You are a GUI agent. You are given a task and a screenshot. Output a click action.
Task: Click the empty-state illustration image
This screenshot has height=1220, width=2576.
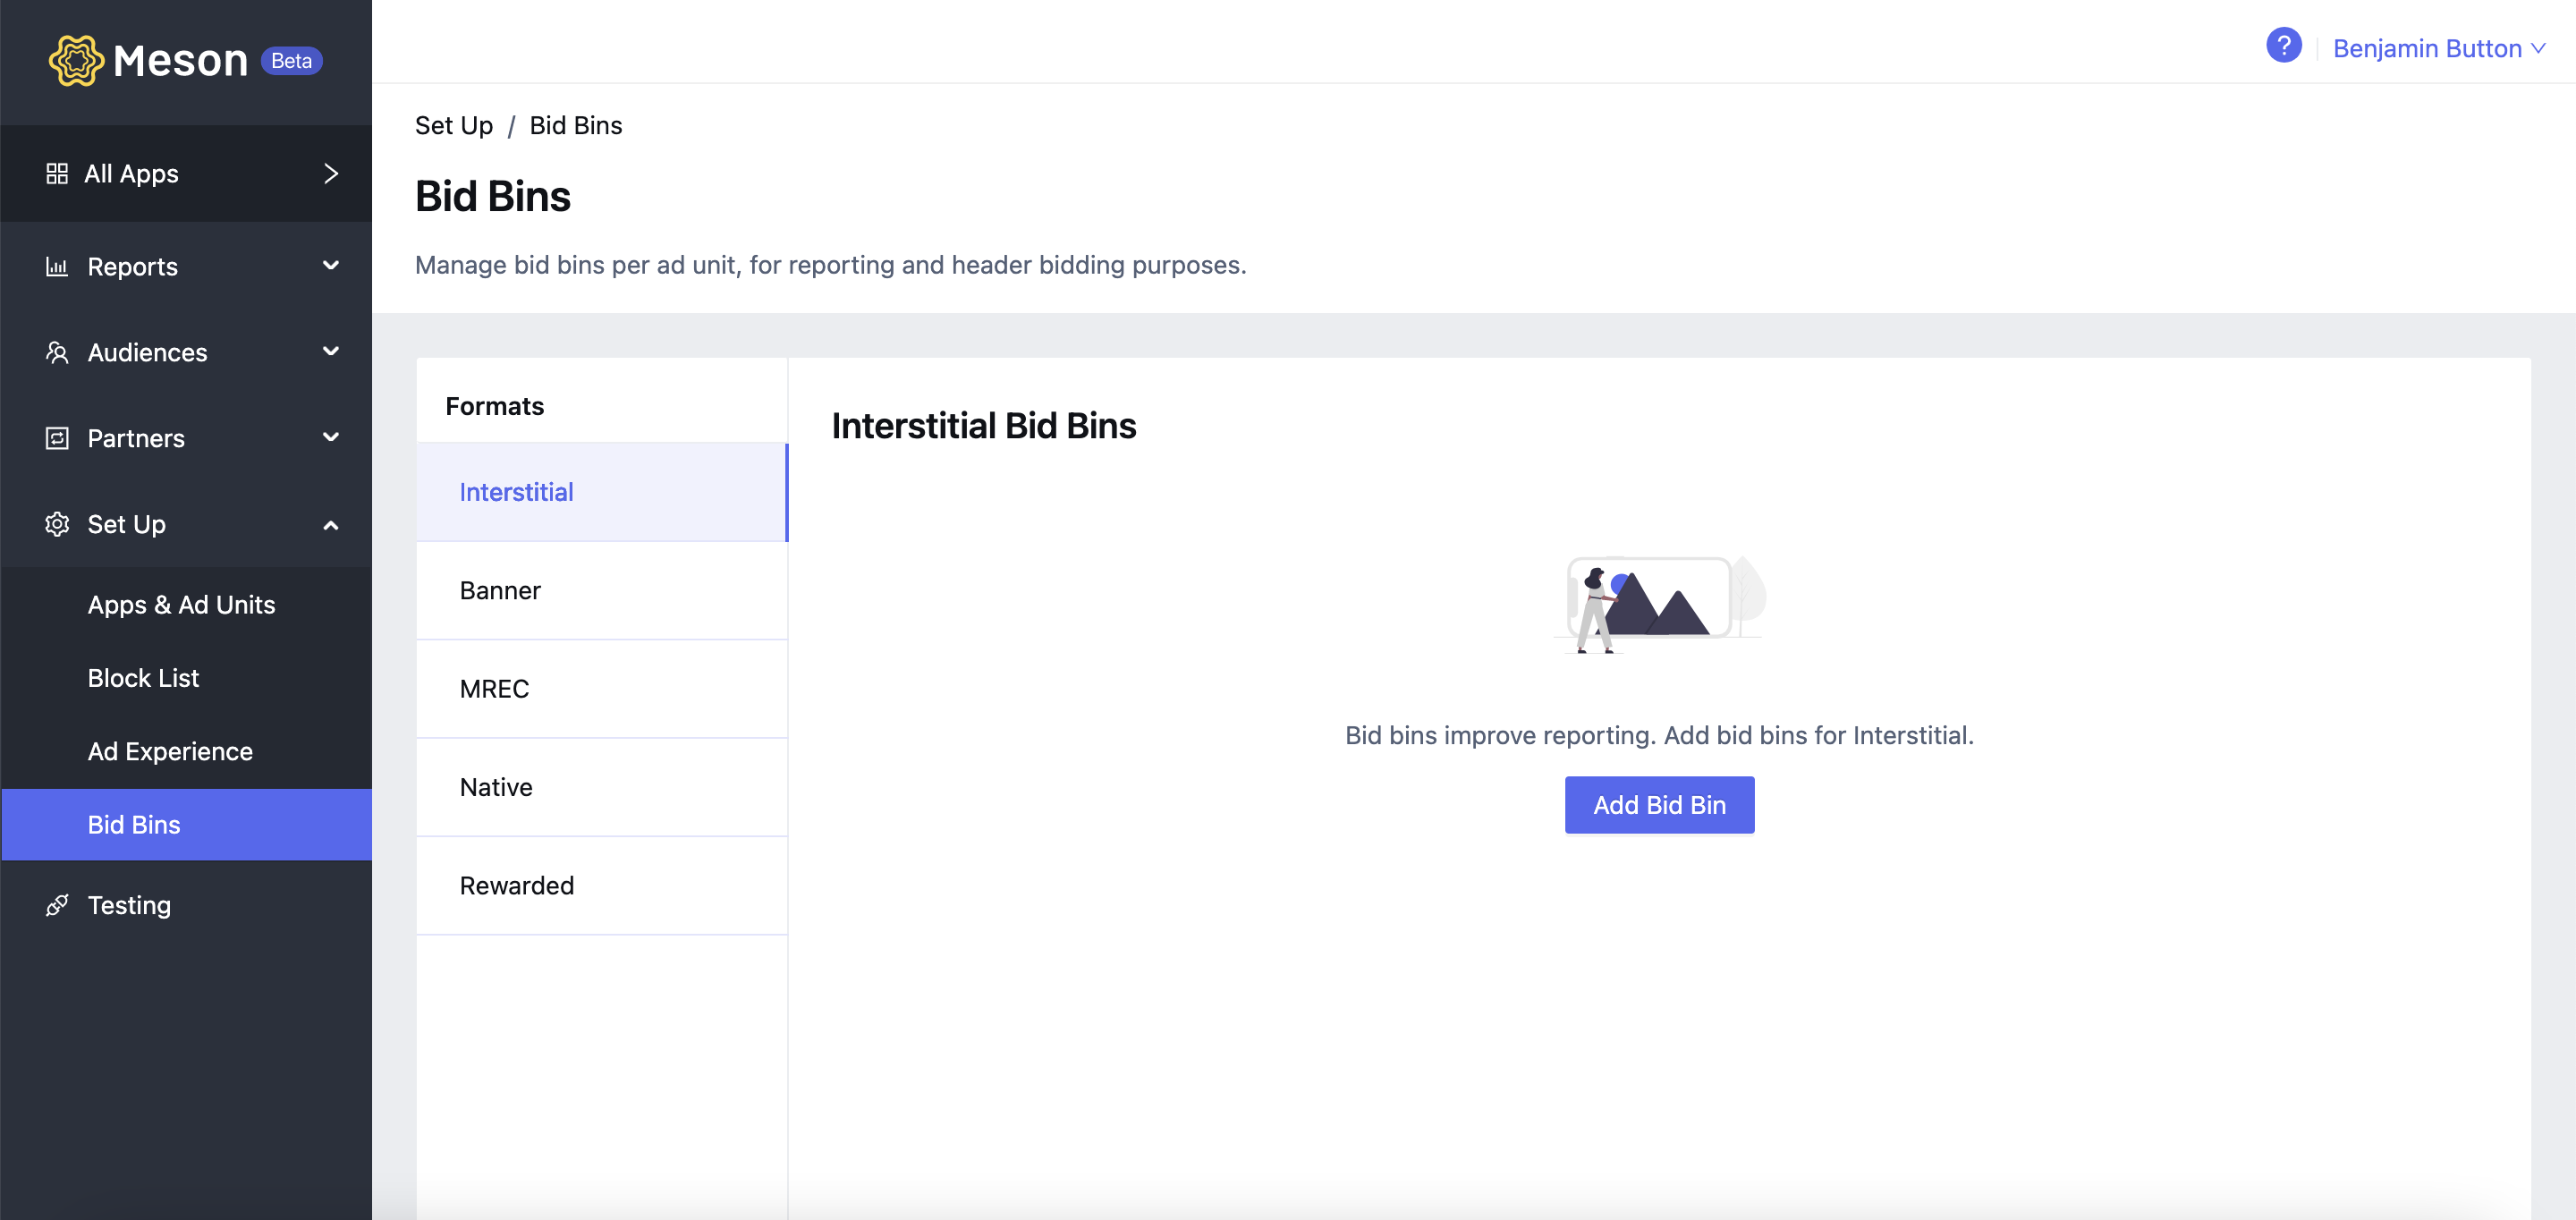tap(1659, 604)
